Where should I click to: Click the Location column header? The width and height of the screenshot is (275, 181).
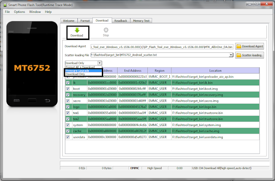215,70
